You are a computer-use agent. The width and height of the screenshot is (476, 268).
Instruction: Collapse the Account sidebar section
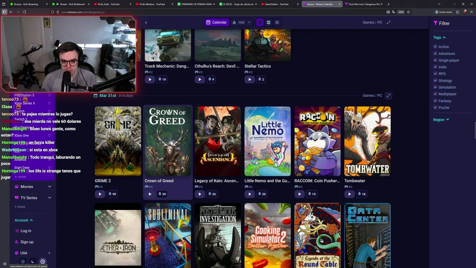pos(24,220)
